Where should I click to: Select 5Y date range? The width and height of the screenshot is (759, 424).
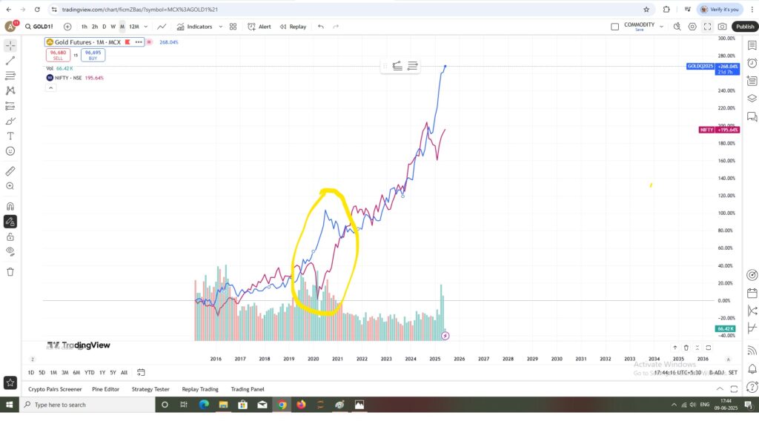[113, 373]
